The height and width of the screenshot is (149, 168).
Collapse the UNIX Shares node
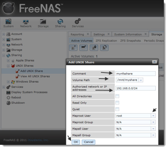[x=8, y=66]
